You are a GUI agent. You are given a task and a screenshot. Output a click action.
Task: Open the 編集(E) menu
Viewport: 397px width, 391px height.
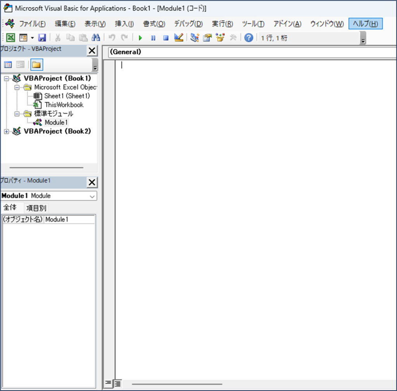65,24
